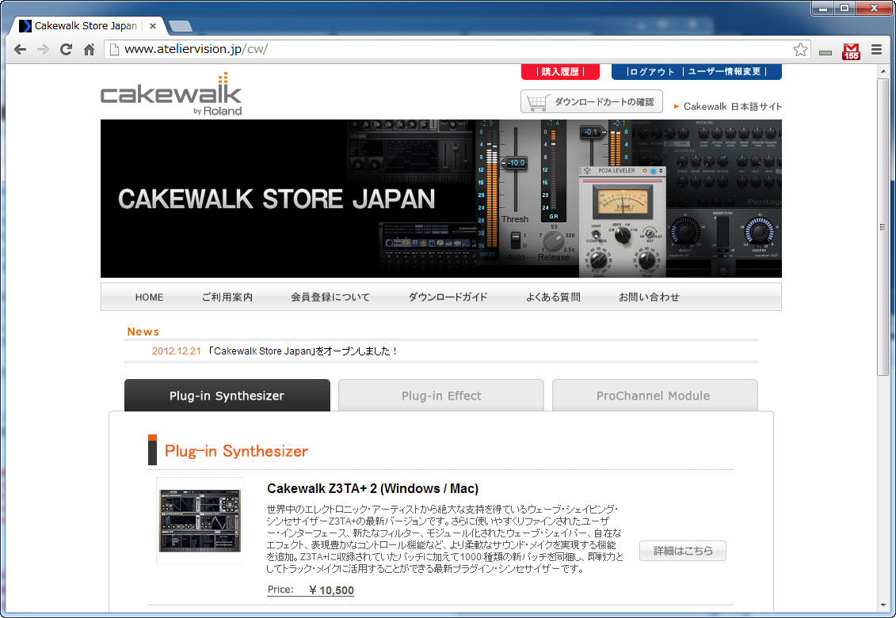This screenshot has width=896, height=618.
Task: Open ダウンロードガイド navigation item
Action: (x=448, y=298)
